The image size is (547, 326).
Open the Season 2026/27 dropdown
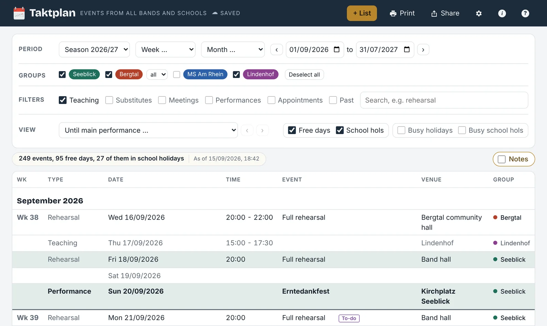point(94,50)
